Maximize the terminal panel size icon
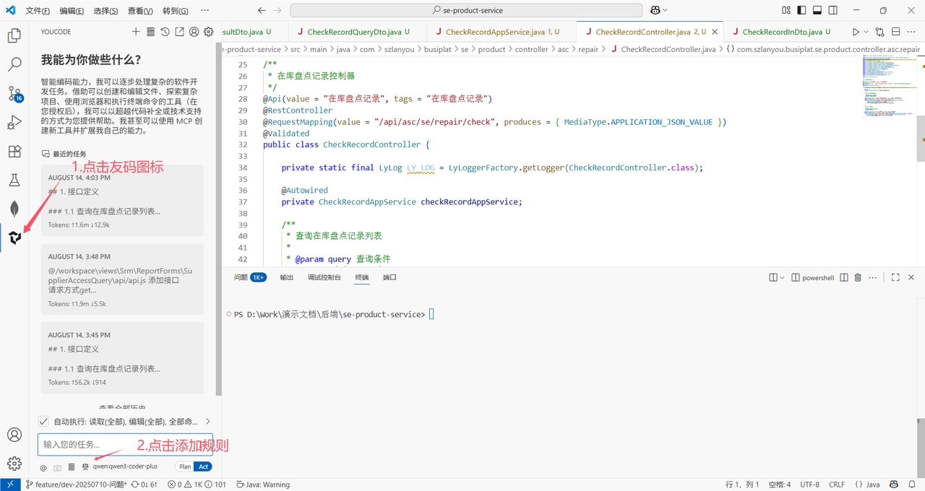This screenshot has height=491, width=925. 895,277
